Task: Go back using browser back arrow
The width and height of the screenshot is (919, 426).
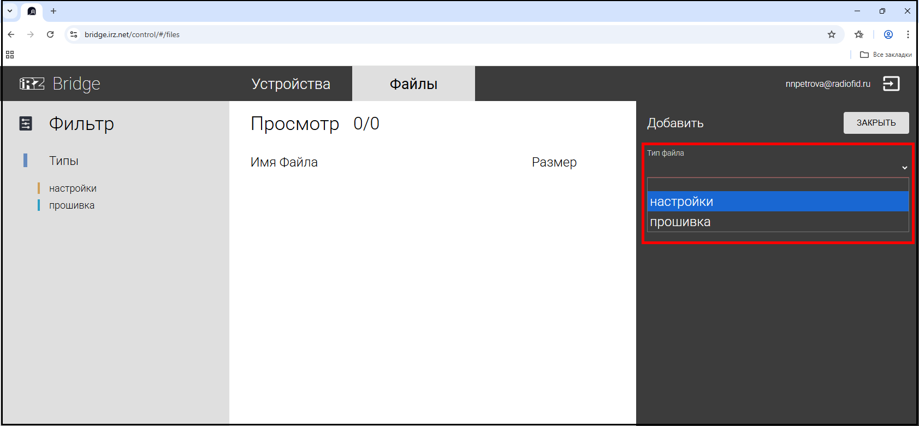Action: pyautogui.click(x=11, y=34)
